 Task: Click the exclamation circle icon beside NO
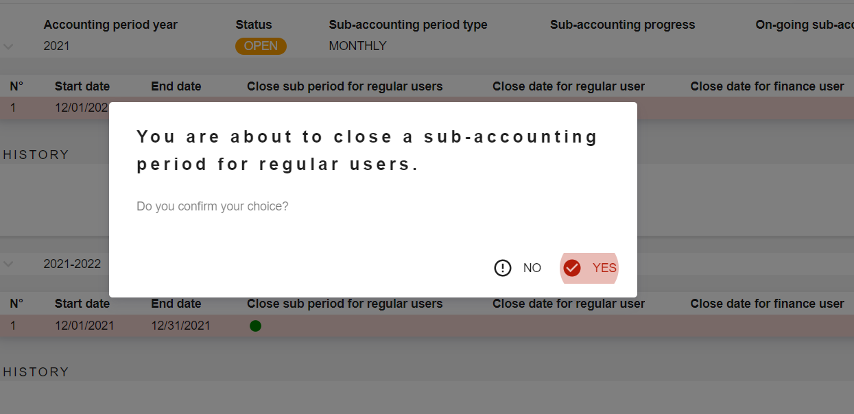coord(503,268)
